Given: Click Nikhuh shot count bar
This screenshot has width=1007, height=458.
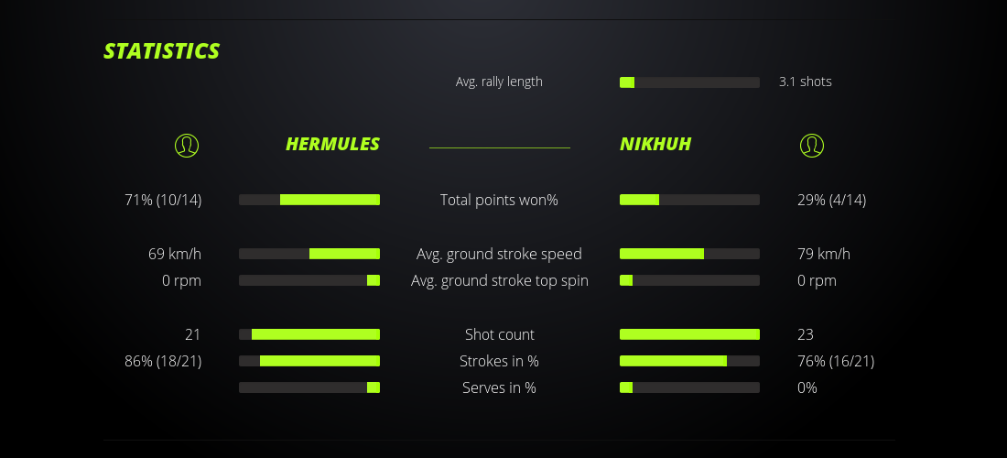Looking at the screenshot, I should pyautogui.click(x=689, y=334).
